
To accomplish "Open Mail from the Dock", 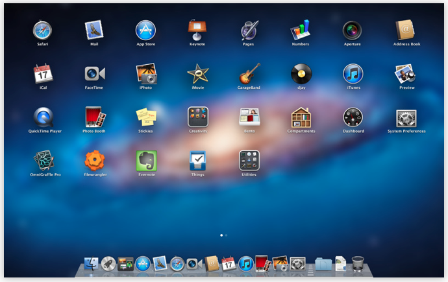I will point(160,263).
